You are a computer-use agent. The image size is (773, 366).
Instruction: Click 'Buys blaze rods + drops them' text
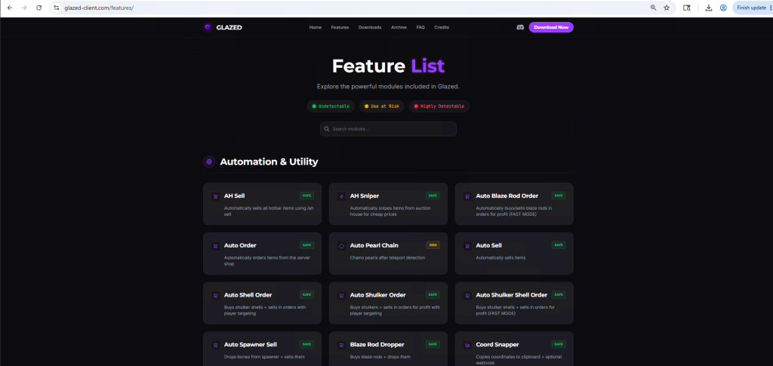click(x=380, y=357)
